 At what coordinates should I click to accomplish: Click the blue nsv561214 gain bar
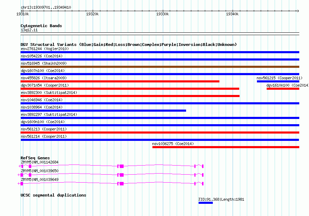pyautogui.click(x=160, y=140)
